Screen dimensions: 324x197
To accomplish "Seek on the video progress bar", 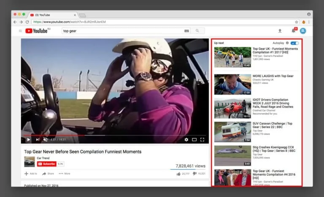I will click(x=105, y=135).
